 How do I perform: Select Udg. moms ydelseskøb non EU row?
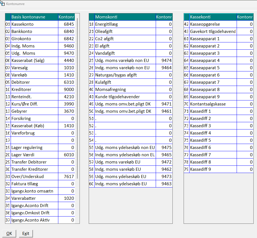click(131, 148)
